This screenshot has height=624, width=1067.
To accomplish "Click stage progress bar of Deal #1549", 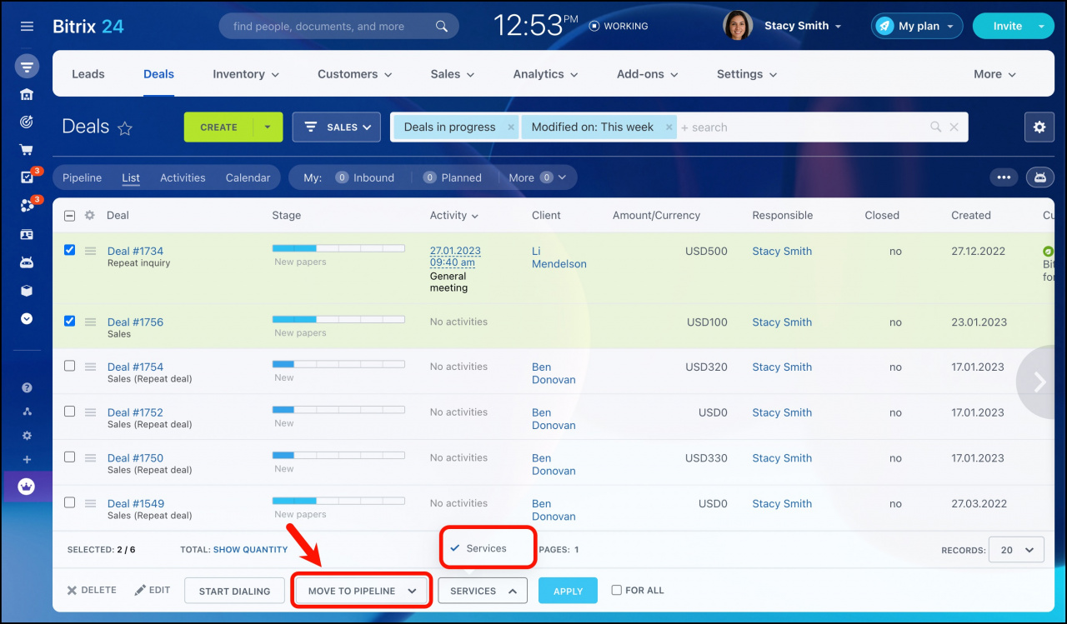I will point(338,501).
